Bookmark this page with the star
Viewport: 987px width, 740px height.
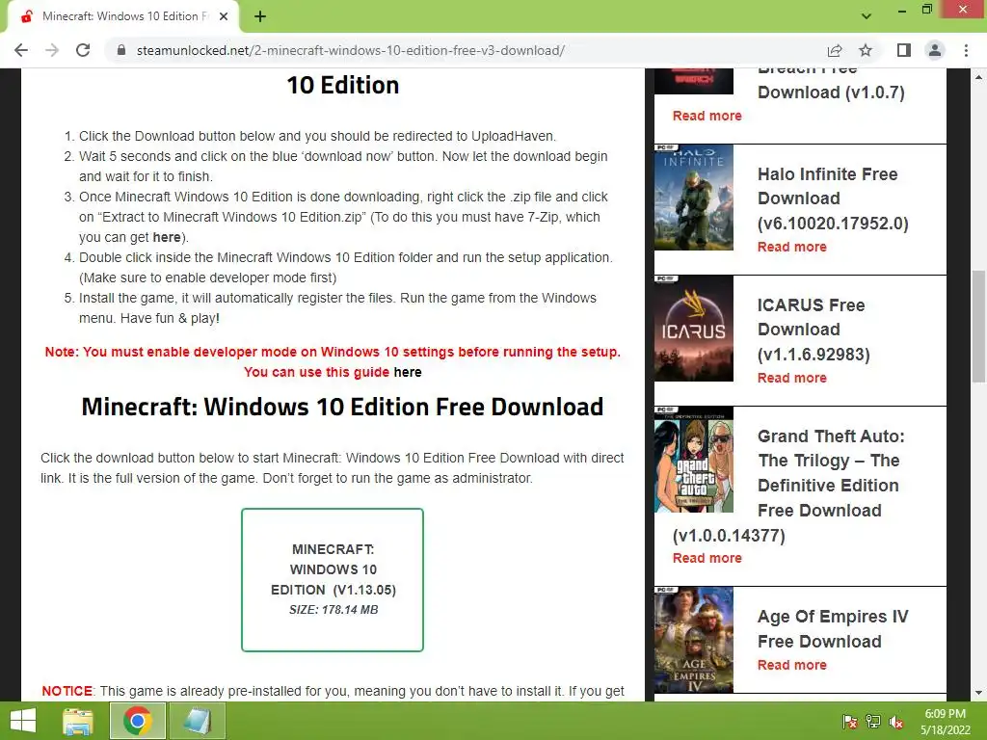coord(866,50)
